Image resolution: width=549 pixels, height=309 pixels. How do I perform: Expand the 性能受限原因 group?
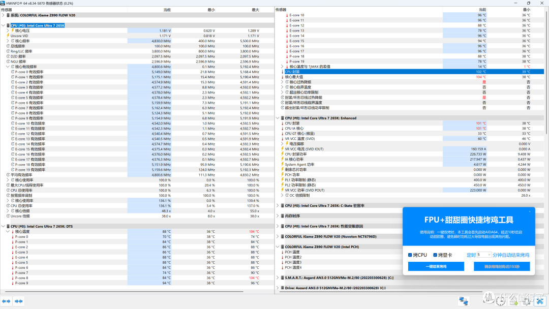tap(278, 226)
